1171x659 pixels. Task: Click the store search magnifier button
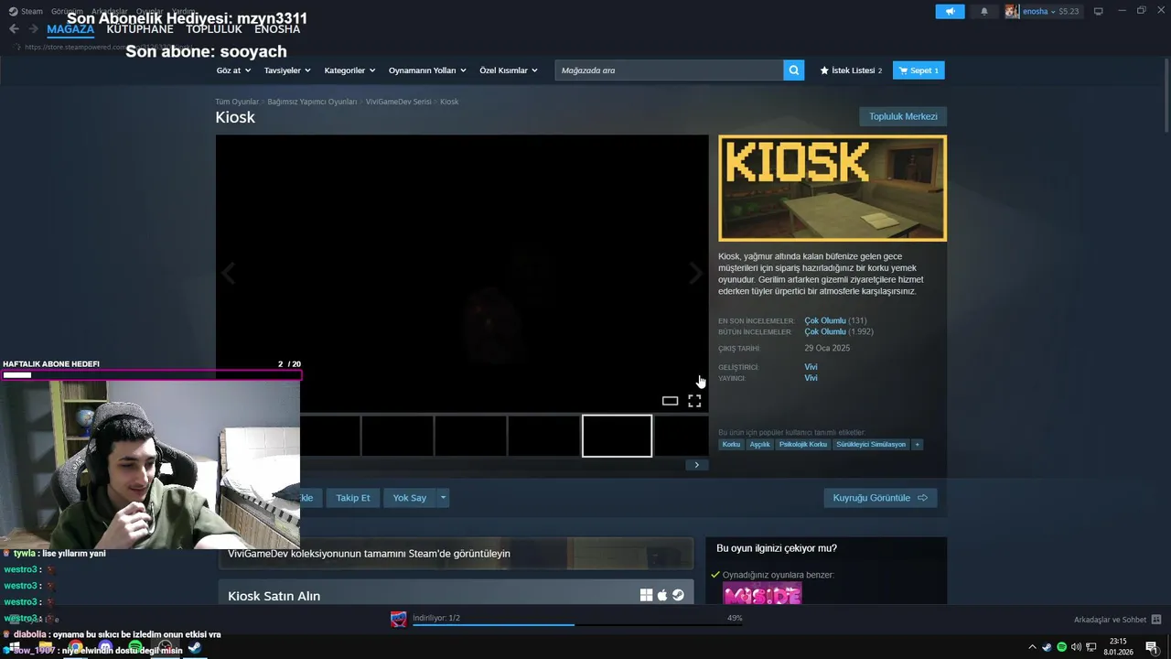[x=794, y=70]
